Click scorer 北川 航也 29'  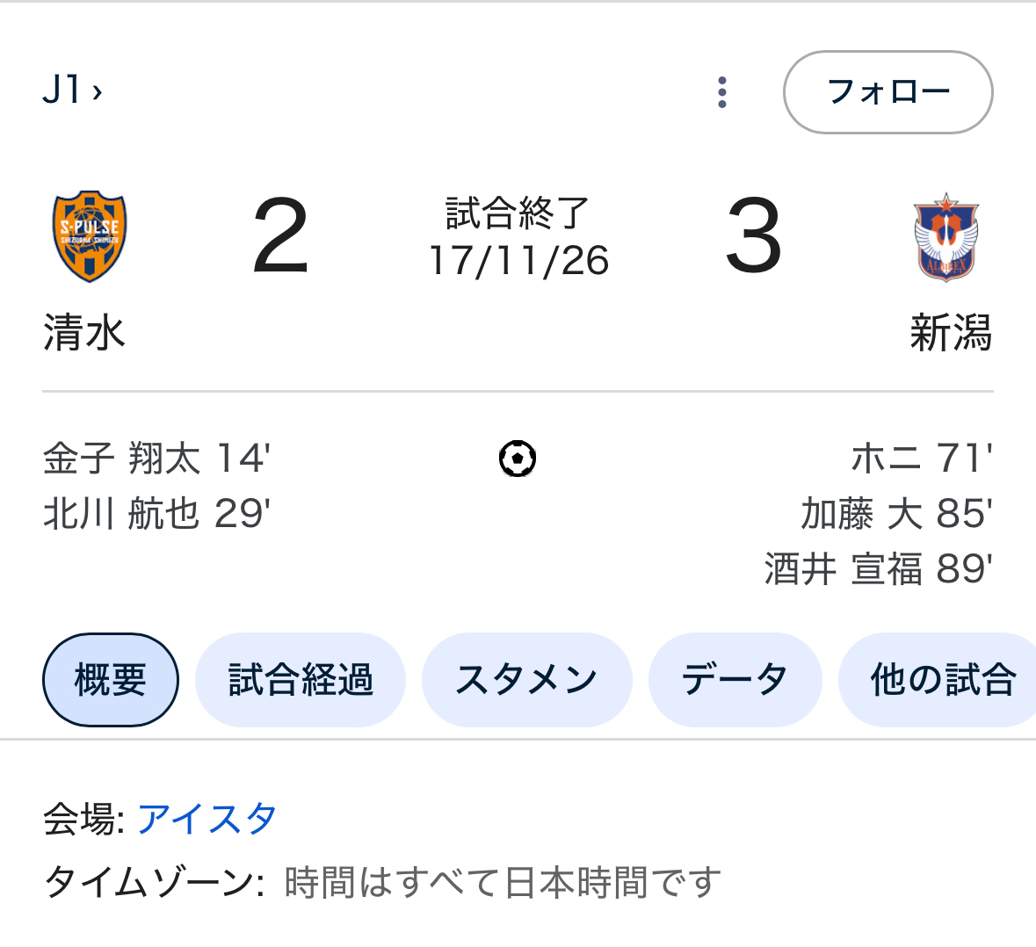(157, 514)
